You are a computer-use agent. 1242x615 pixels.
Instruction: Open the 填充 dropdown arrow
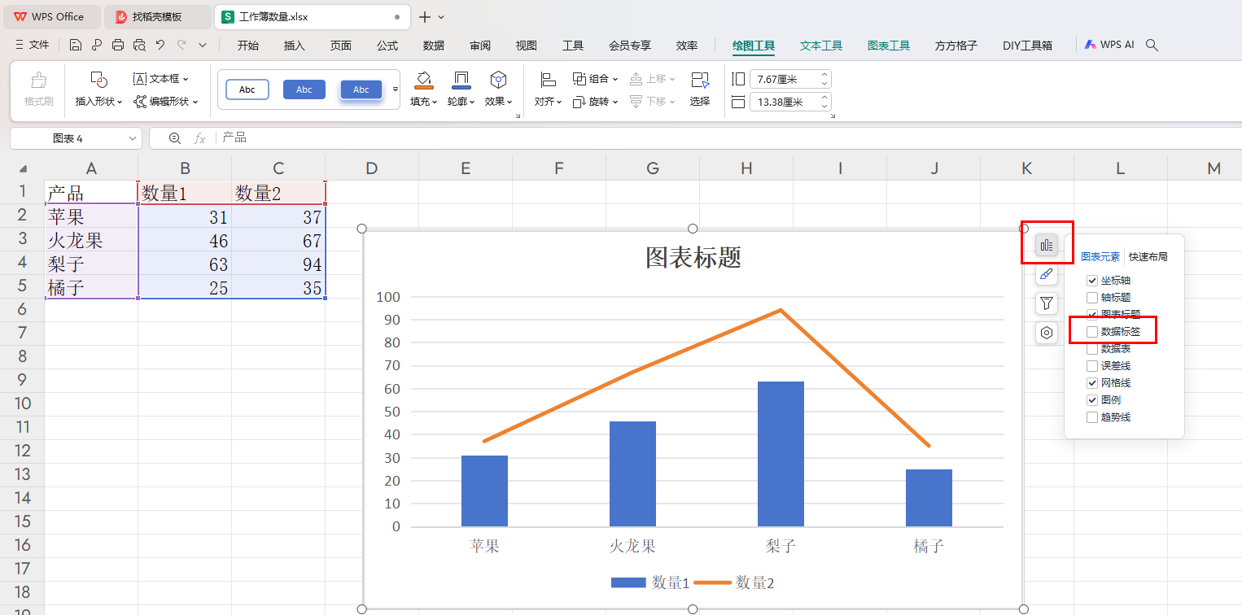(x=435, y=102)
